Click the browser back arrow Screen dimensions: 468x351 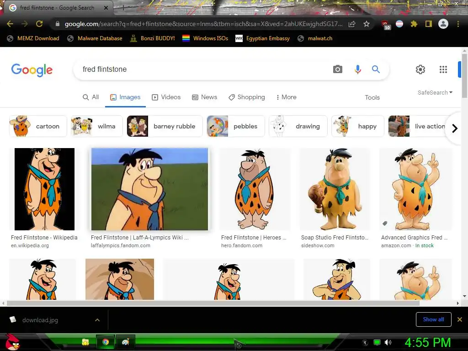[10, 24]
